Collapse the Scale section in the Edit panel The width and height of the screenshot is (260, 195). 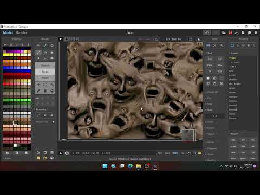(209, 110)
